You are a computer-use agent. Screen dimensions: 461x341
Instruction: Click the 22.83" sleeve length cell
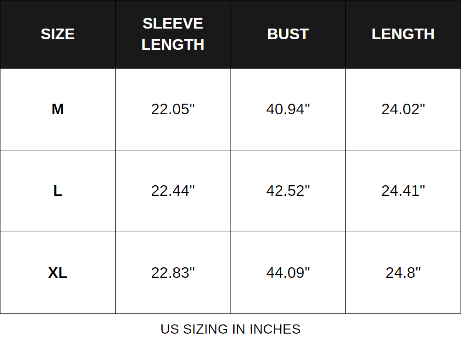point(173,273)
